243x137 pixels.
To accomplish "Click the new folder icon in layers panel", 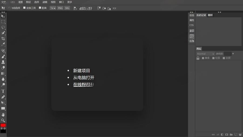I will (231, 134).
